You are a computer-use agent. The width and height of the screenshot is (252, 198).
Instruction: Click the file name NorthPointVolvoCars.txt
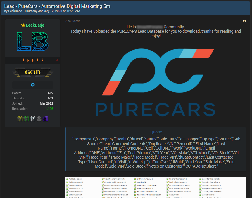click(x=178, y=182)
